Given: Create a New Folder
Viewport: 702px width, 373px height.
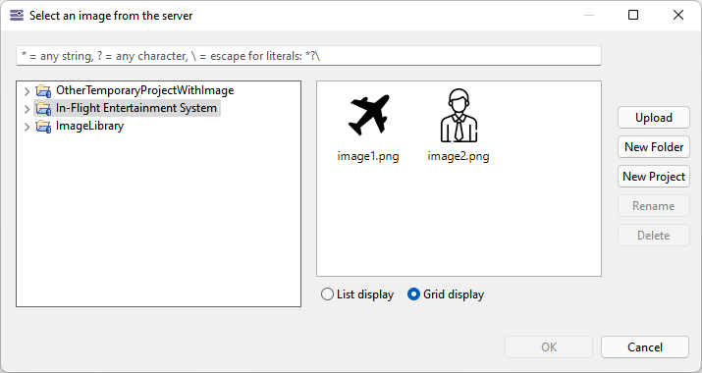Looking at the screenshot, I should click(654, 147).
